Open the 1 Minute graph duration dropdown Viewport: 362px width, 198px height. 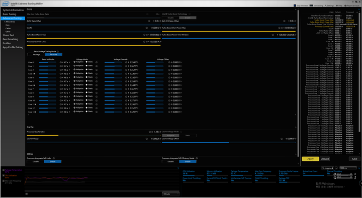point(170,194)
